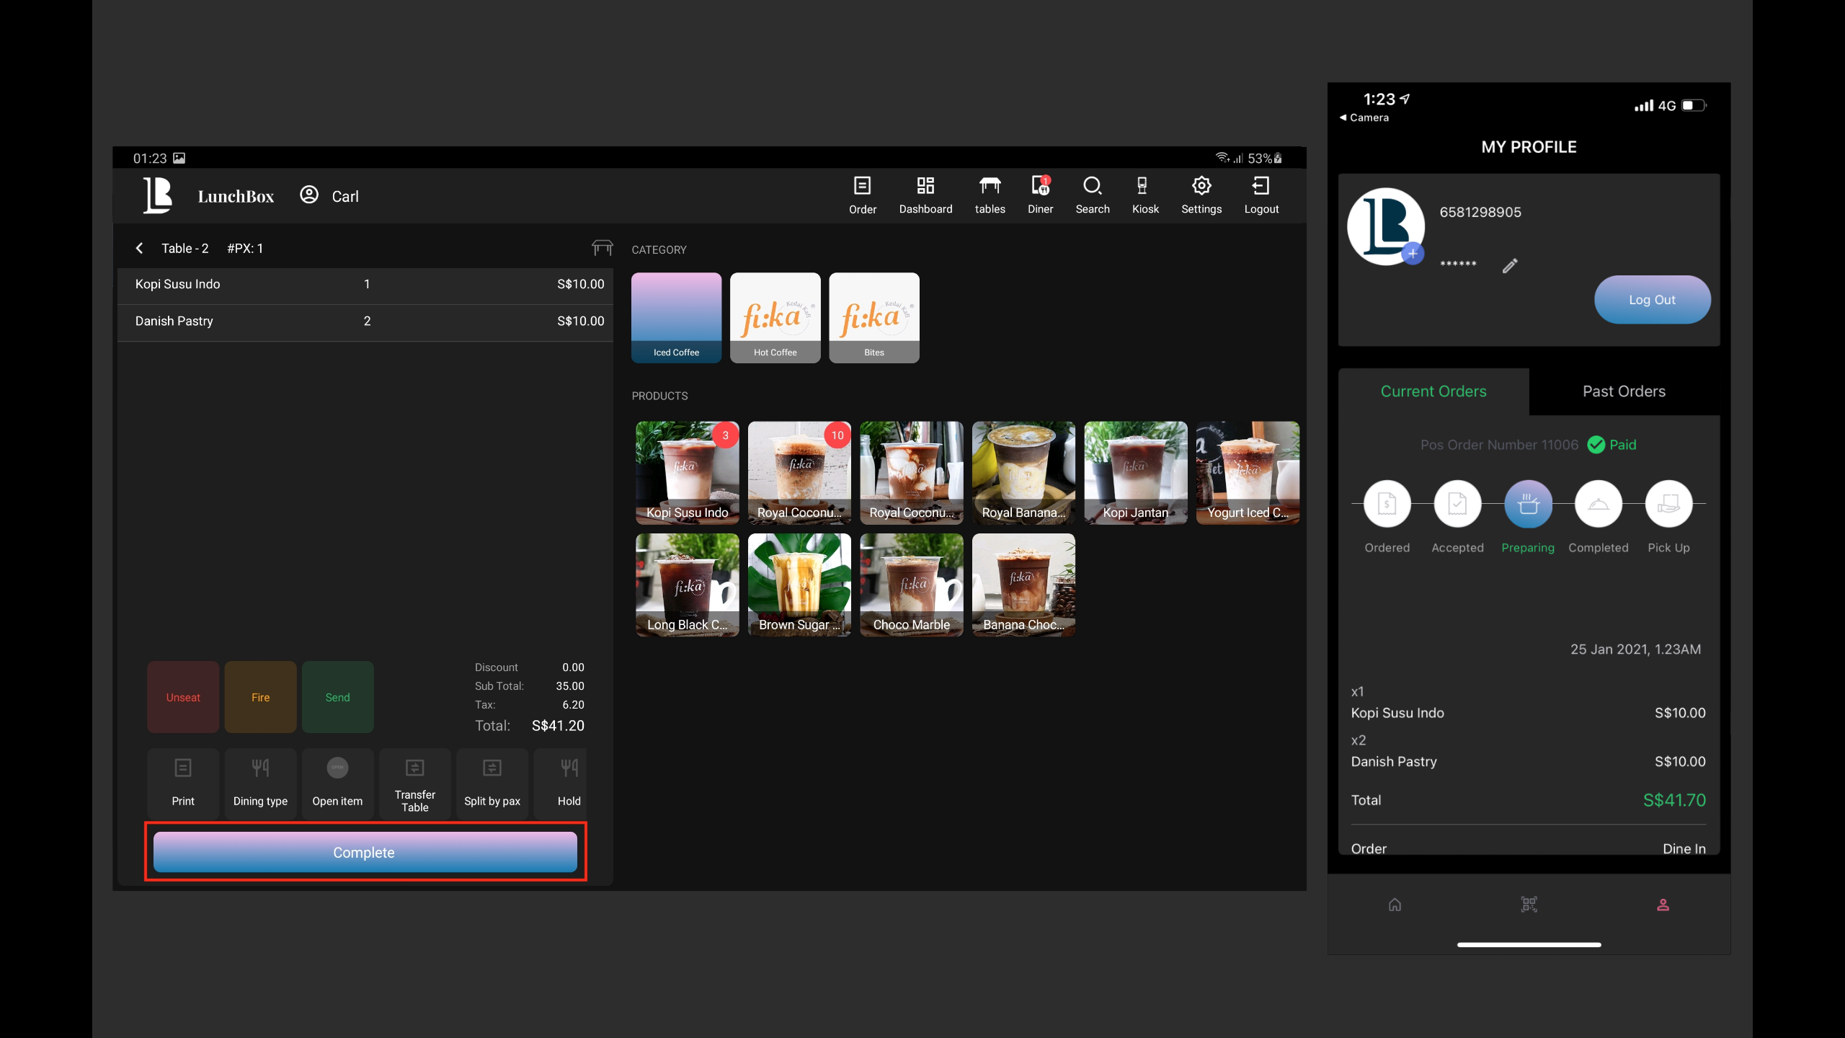This screenshot has width=1845, height=1038.
Task: Go back with the Table-2 chevron
Action: (140, 248)
